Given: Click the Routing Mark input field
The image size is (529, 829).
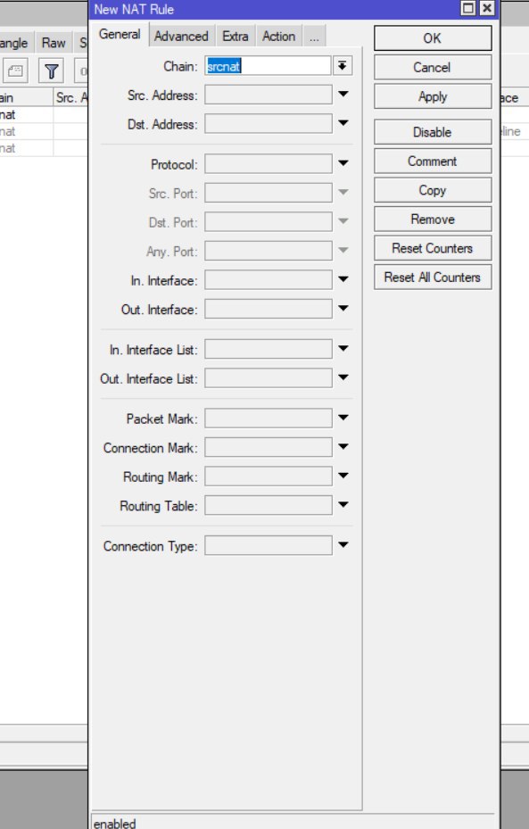Looking at the screenshot, I should tap(269, 477).
